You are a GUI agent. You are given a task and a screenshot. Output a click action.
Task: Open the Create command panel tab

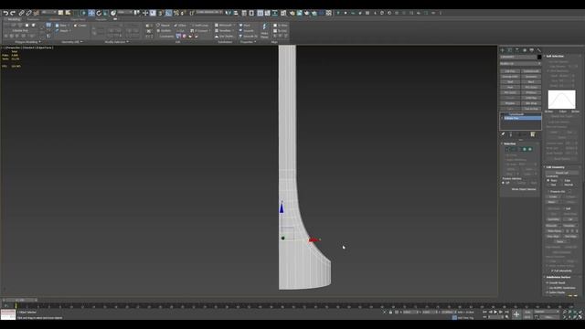click(x=502, y=50)
